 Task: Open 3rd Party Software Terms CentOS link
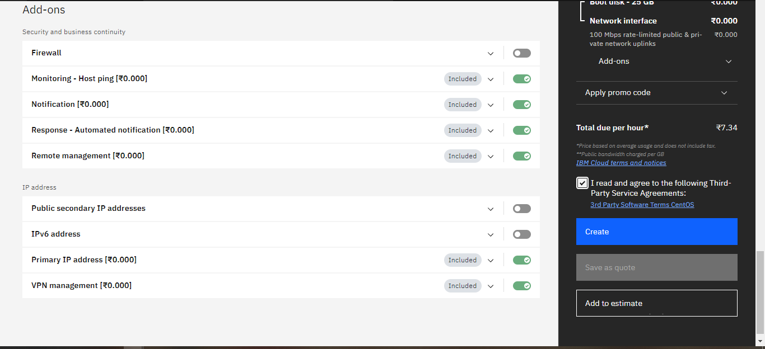click(642, 205)
